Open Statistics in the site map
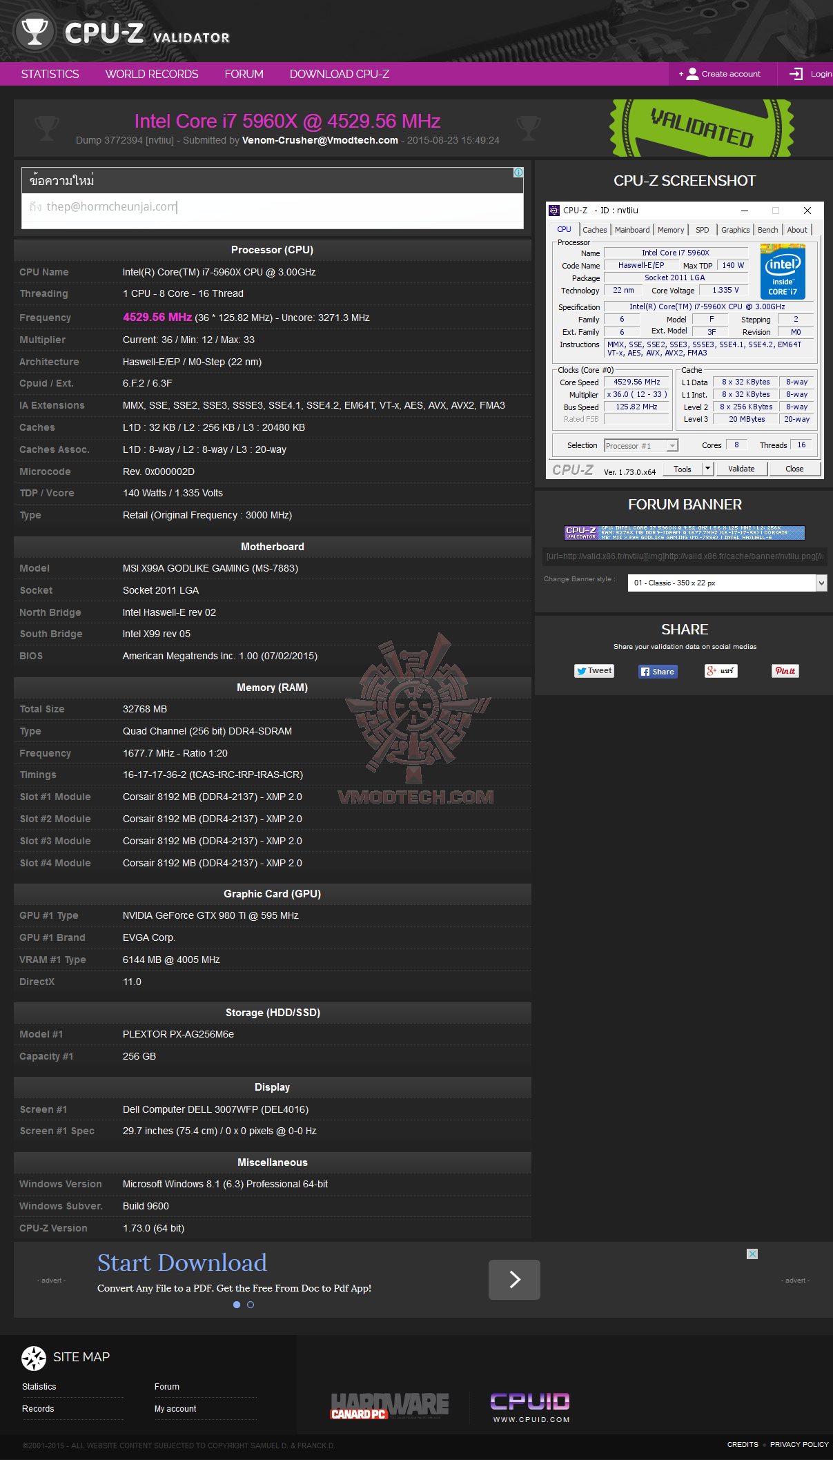Image resolution: width=833 pixels, height=1460 pixels. click(x=39, y=1387)
